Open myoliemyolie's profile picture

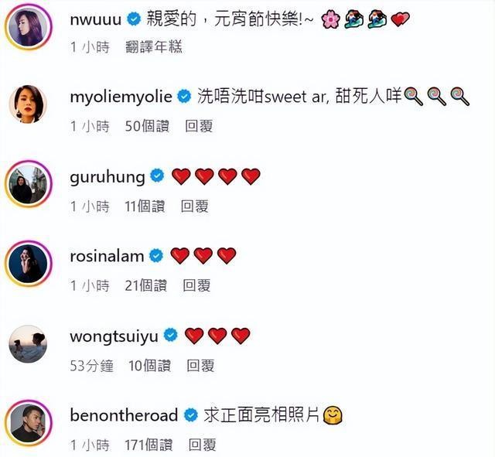(x=28, y=104)
